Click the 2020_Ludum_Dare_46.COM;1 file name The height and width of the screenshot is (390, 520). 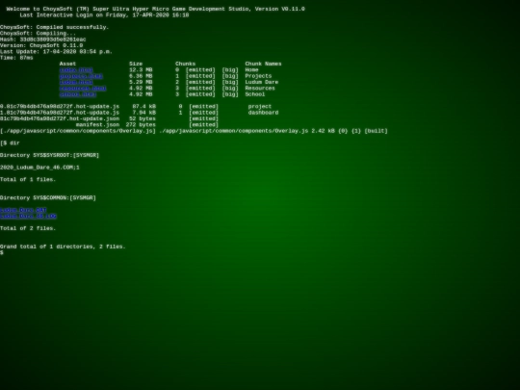(39, 168)
